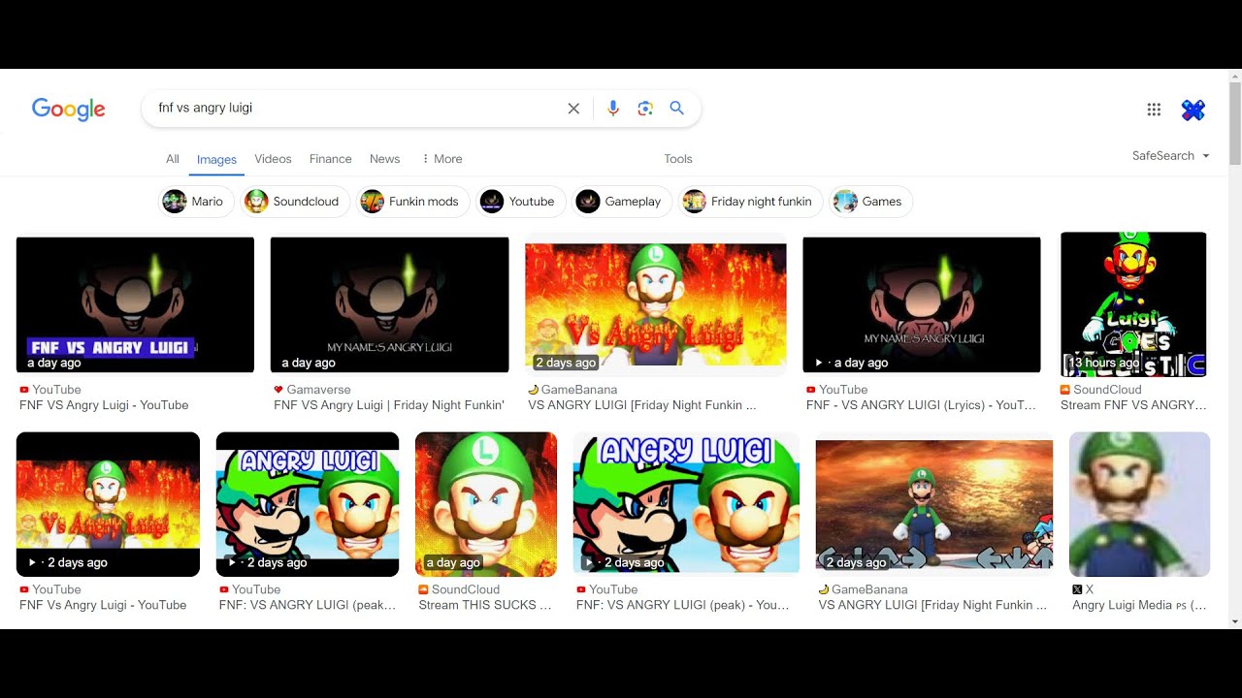Viewport: 1242px width, 698px height.
Task: Open Angry Luigi Media link
Action: 1139,605
